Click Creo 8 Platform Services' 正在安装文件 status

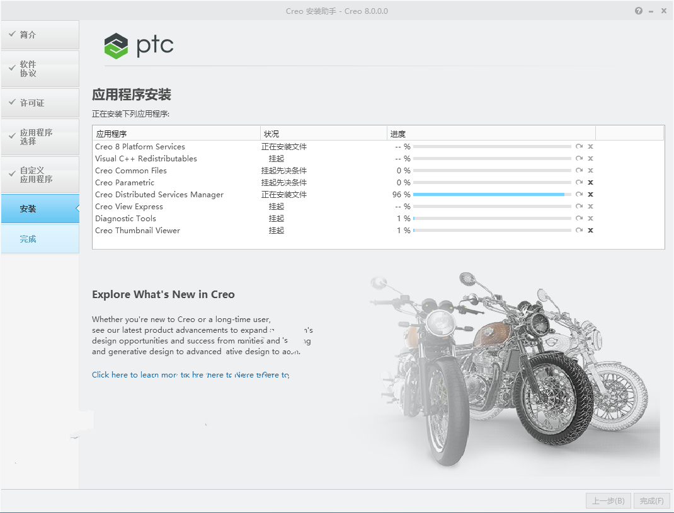(284, 147)
